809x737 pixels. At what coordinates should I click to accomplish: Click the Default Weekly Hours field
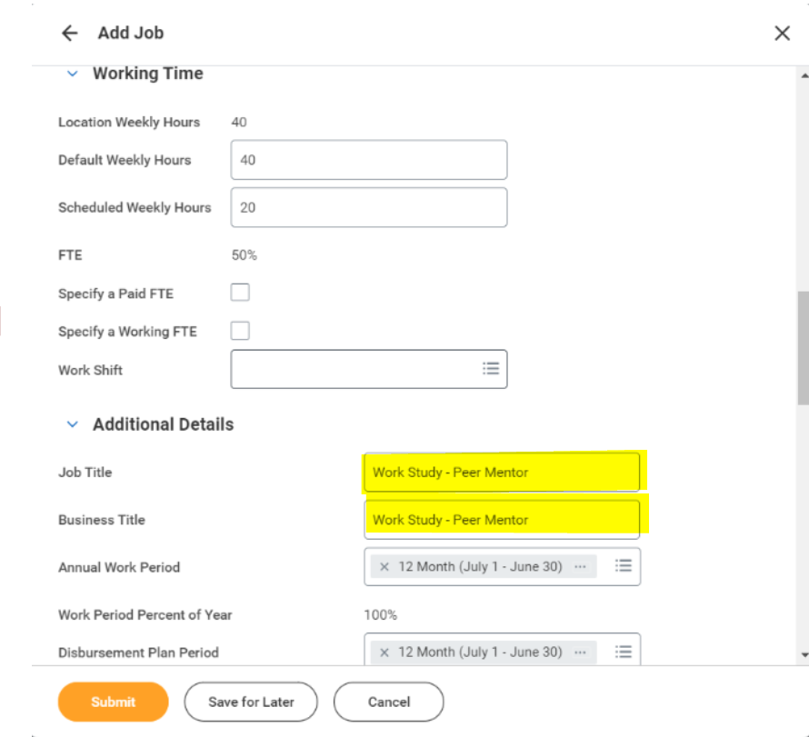[368, 160]
